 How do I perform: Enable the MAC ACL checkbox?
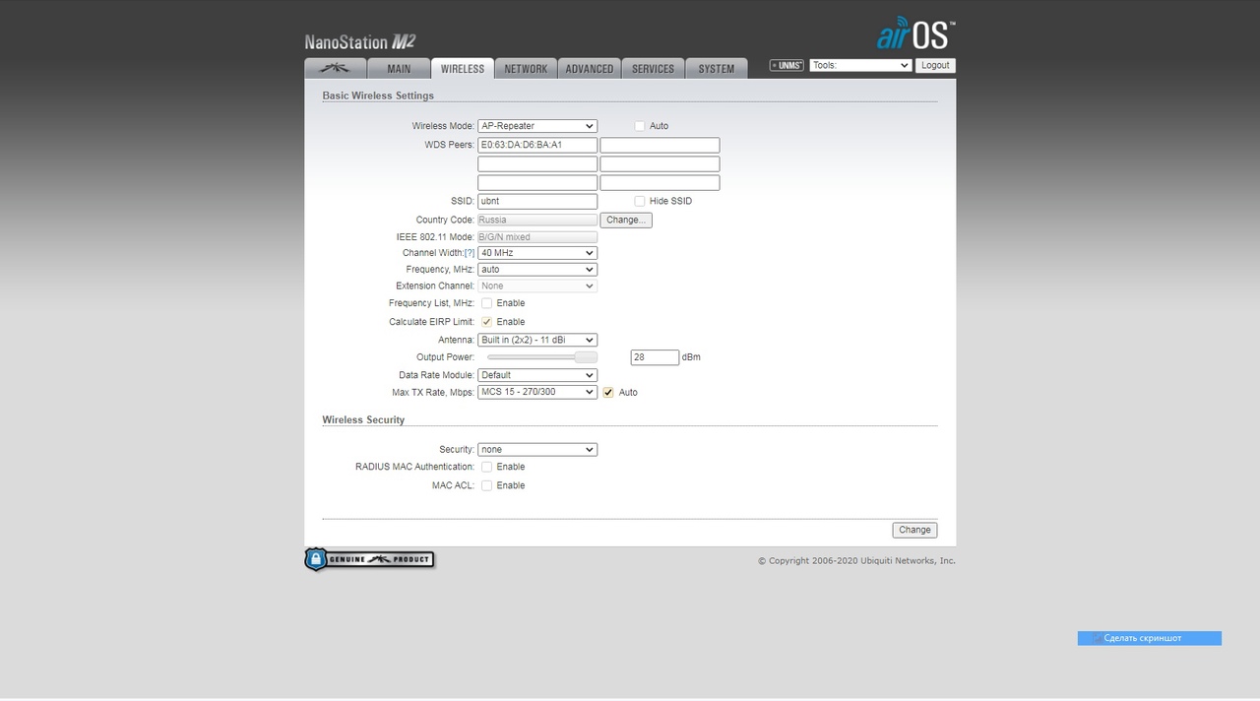486,485
